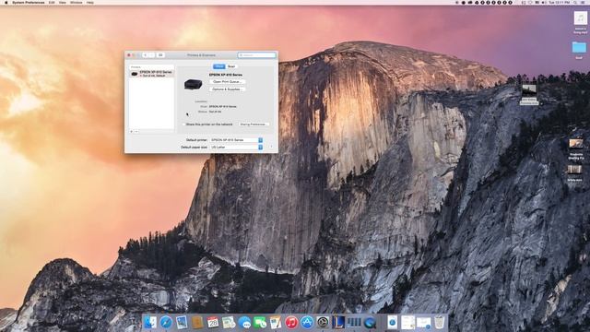The height and width of the screenshot is (332, 590).
Task: Launch Safari from the Dock
Action: 166,323
